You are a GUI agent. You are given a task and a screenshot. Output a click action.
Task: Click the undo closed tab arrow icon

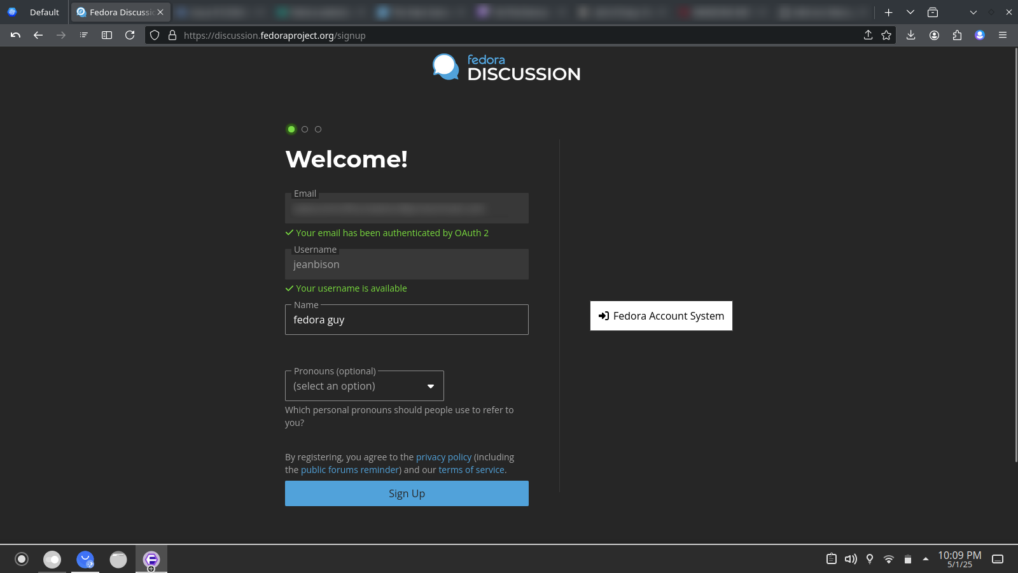(16, 36)
